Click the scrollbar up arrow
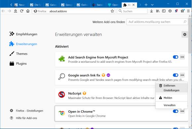This screenshot has width=192, height=129. (x=190, y=16)
